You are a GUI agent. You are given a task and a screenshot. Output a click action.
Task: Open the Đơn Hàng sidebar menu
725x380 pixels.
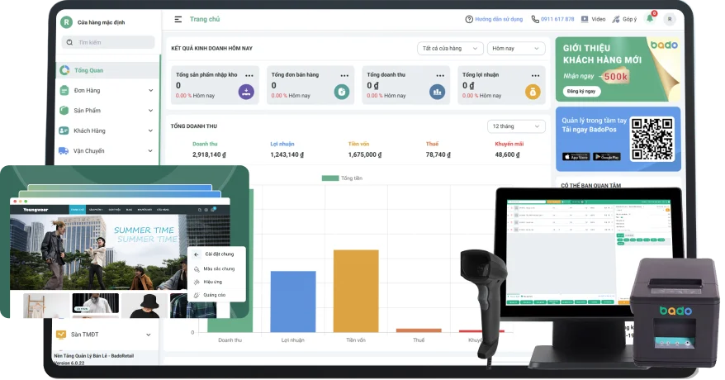pyautogui.click(x=107, y=91)
